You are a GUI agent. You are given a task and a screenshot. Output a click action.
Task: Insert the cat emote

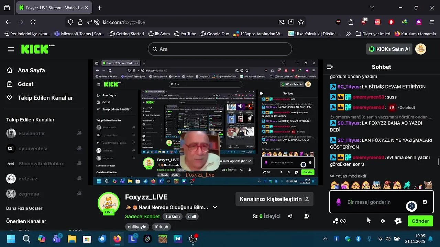(428, 185)
